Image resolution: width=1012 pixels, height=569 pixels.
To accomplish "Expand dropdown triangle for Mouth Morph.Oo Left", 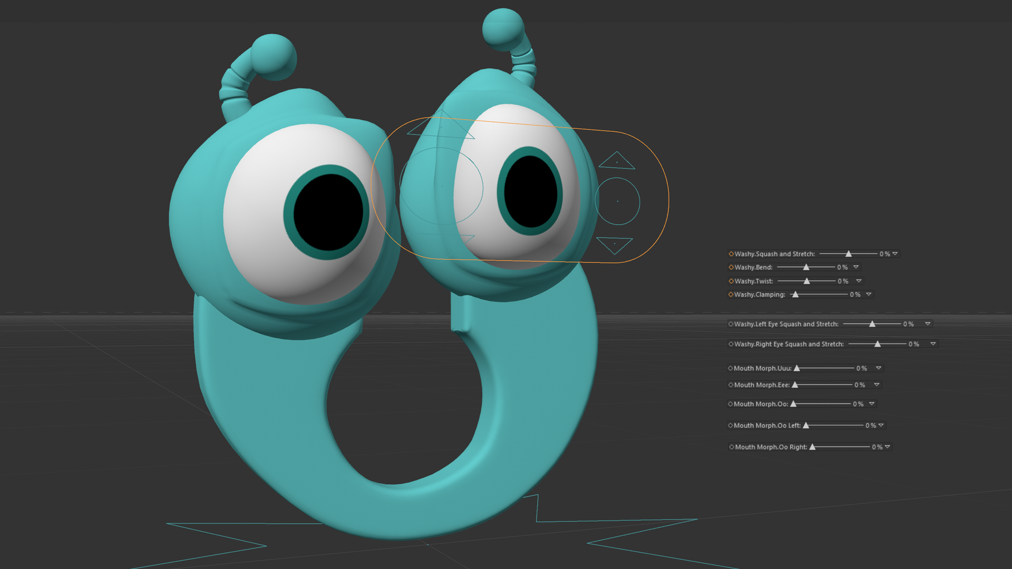I will (881, 425).
